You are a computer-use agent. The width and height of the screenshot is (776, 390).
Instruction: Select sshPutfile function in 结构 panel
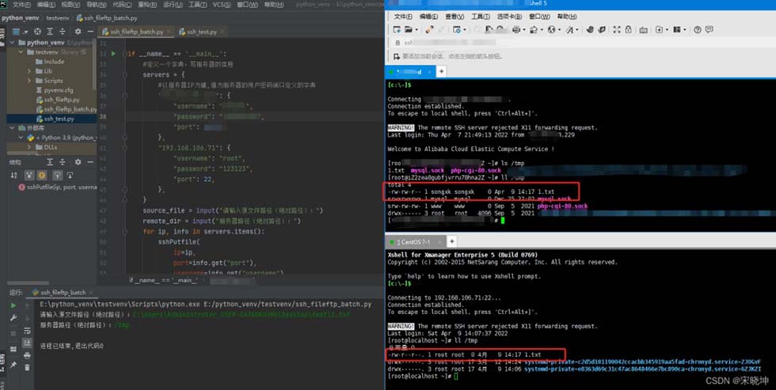[57, 187]
